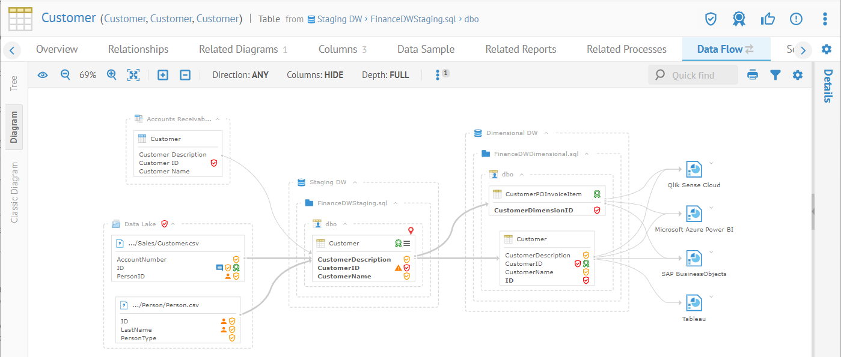The image size is (841, 357).
Task: Click the thumbs up endorse icon
Action: [768, 19]
